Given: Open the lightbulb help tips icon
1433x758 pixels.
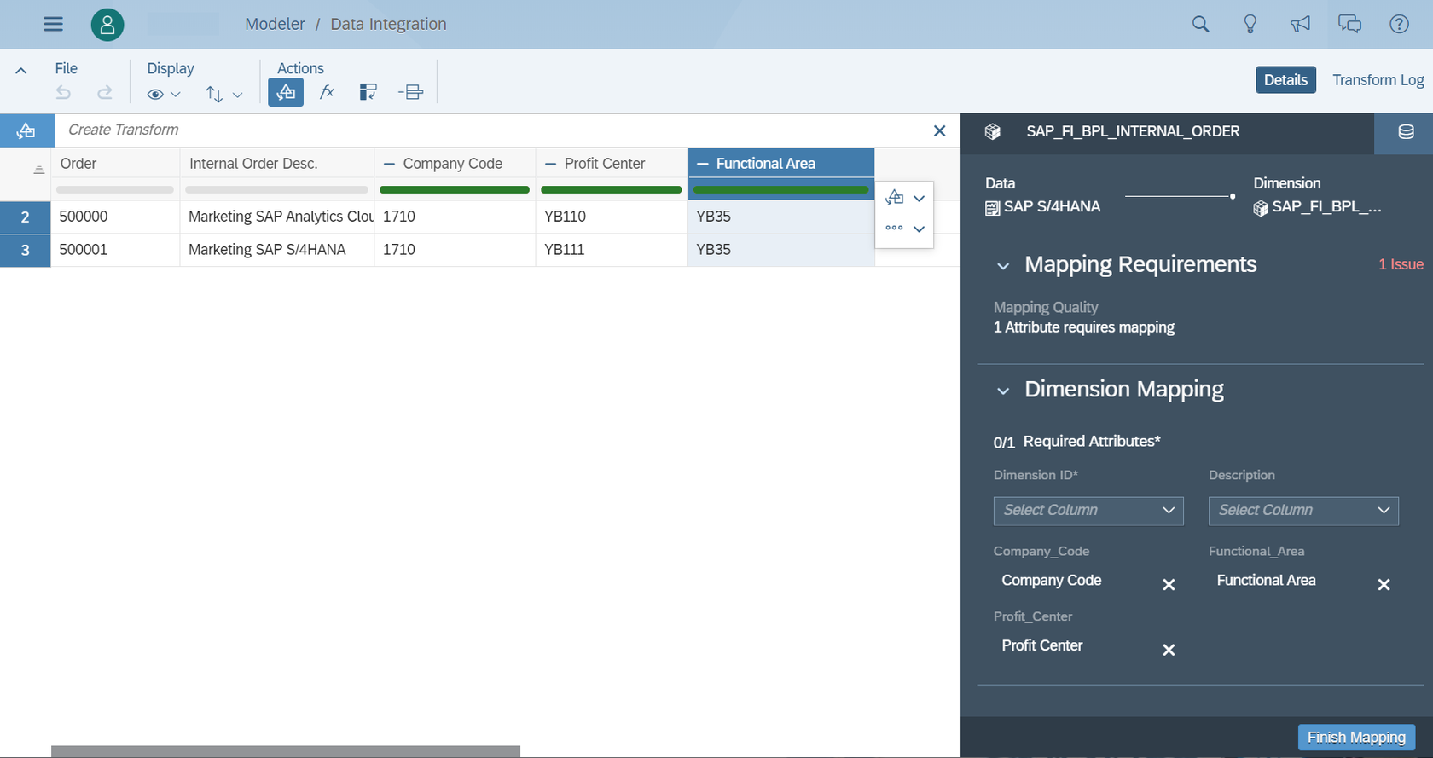Looking at the screenshot, I should coord(1250,24).
